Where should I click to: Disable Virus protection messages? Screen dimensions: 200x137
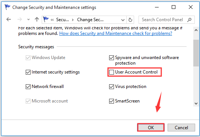(x=111, y=87)
